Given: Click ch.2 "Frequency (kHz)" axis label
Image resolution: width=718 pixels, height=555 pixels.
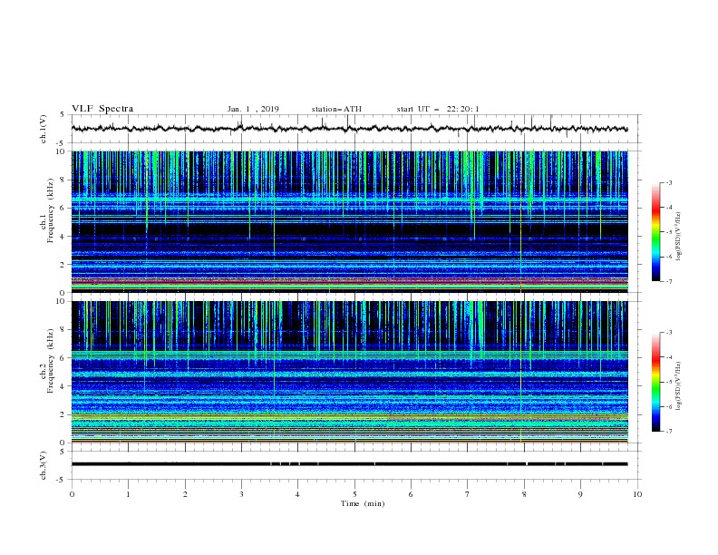Looking at the screenshot, I should click(x=51, y=361).
